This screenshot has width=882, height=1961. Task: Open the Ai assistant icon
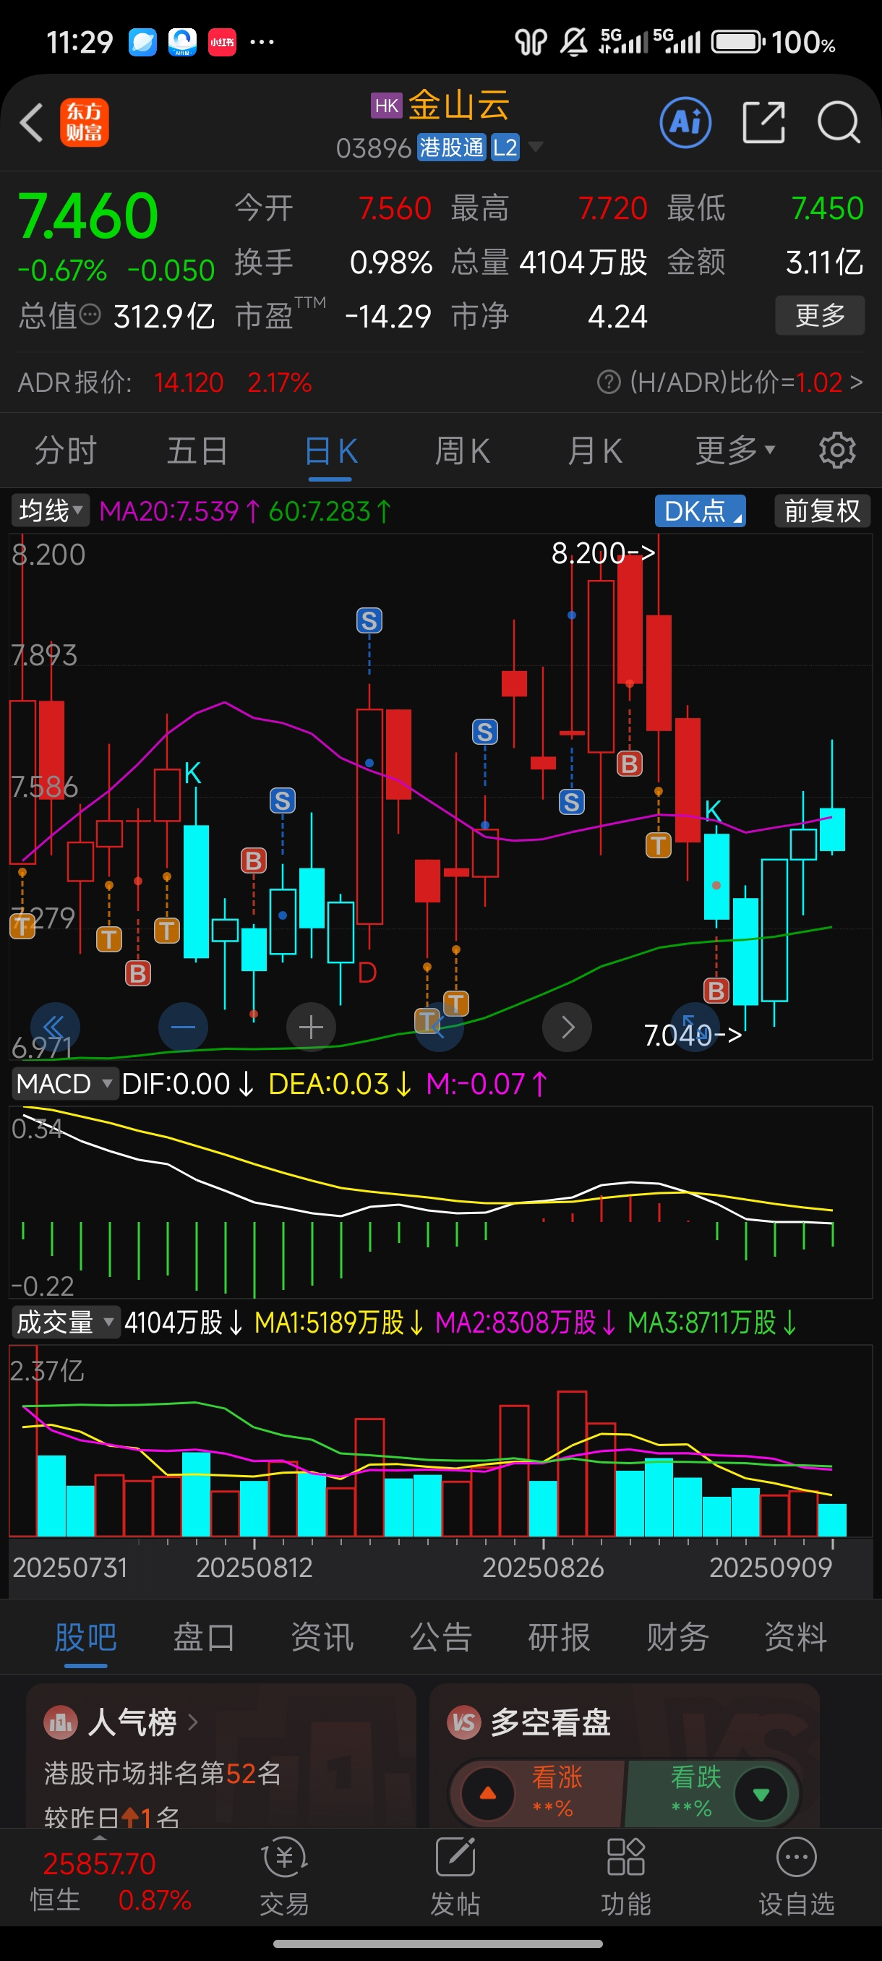[x=685, y=121]
